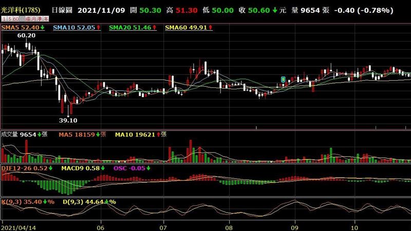Click the MACD9 0.58 label

point(81,168)
